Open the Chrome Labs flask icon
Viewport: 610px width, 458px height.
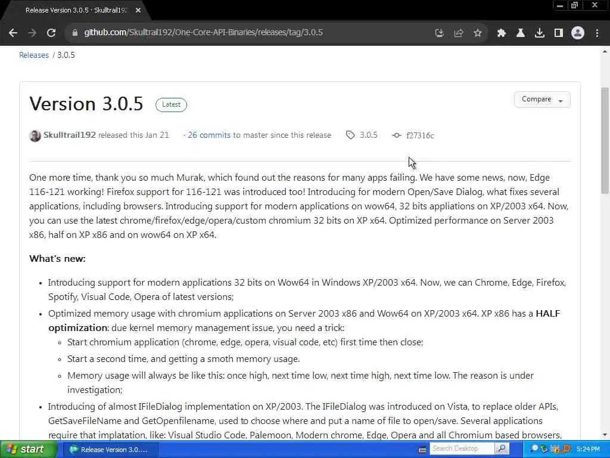[x=520, y=33]
